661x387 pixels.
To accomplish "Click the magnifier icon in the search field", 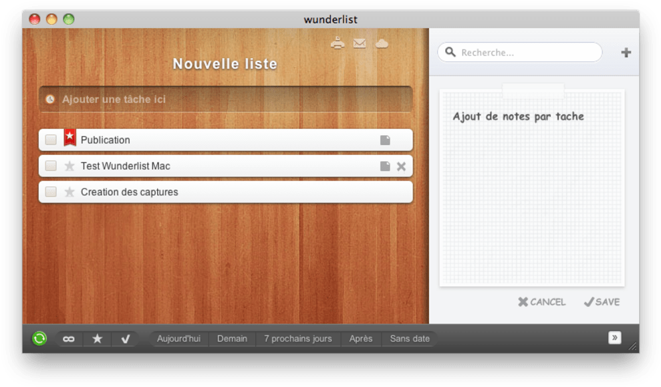I will coord(450,52).
